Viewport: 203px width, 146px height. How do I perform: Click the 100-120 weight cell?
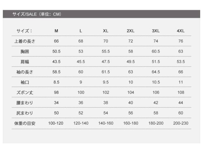(56, 123)
